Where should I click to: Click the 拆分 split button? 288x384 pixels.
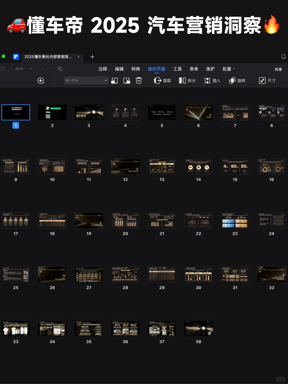[187, 81]
